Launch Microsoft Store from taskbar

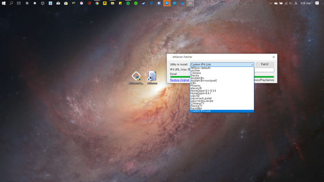[x=66, y=3]
